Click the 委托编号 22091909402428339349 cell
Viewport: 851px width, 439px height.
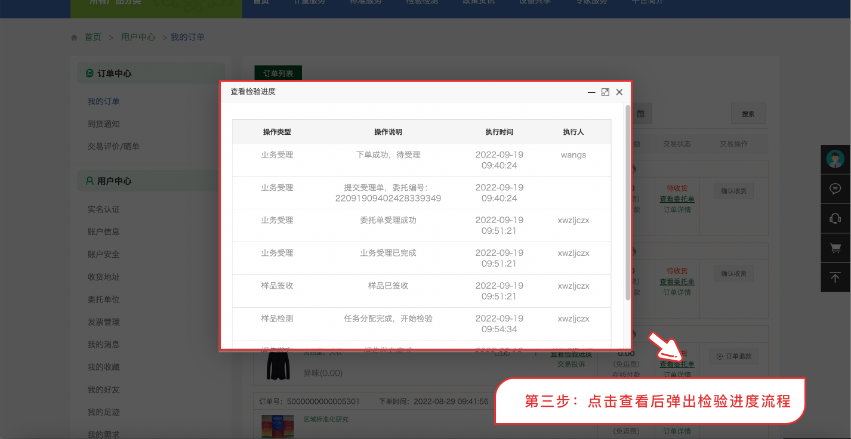pyautogui.click(x=388, y=193)
